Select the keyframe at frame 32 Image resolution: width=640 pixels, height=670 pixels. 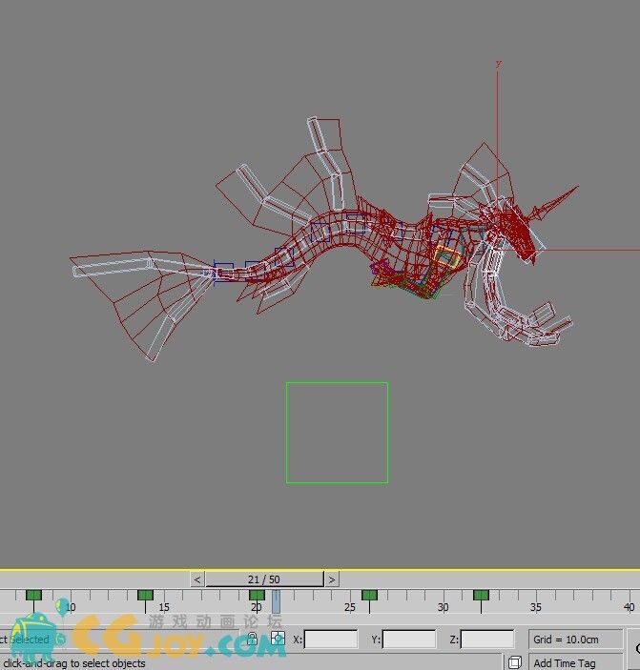(x=481, y=596)
